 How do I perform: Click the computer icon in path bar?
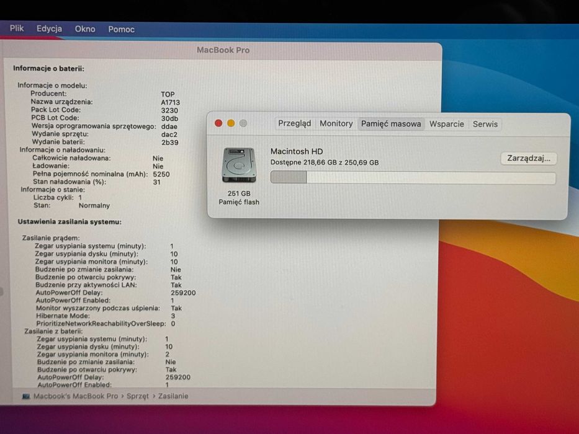click(26, 396)
